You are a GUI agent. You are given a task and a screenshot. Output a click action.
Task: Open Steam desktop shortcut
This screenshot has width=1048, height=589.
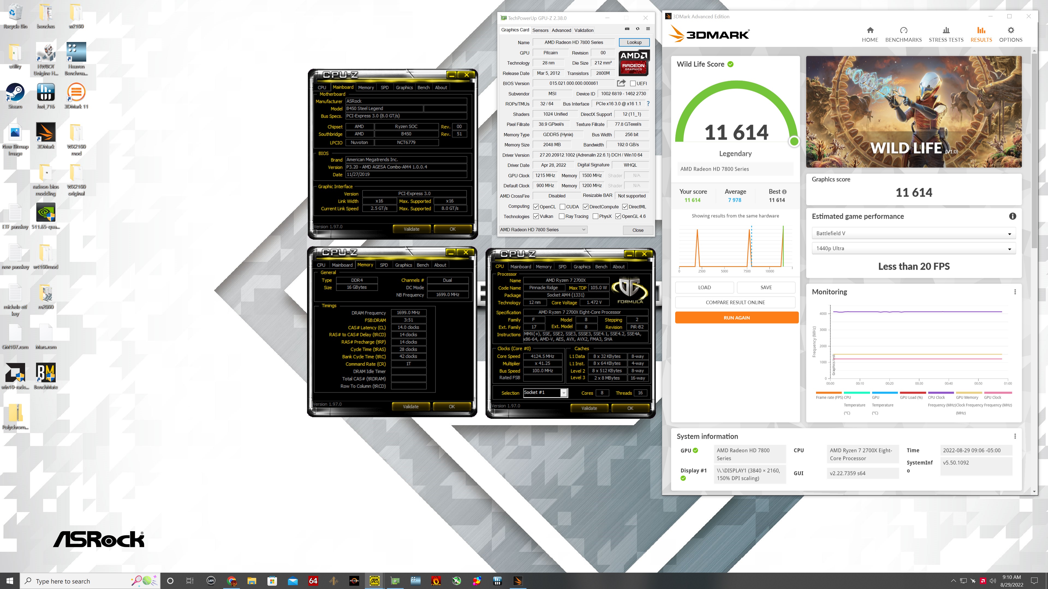click(x=15, y=96)
